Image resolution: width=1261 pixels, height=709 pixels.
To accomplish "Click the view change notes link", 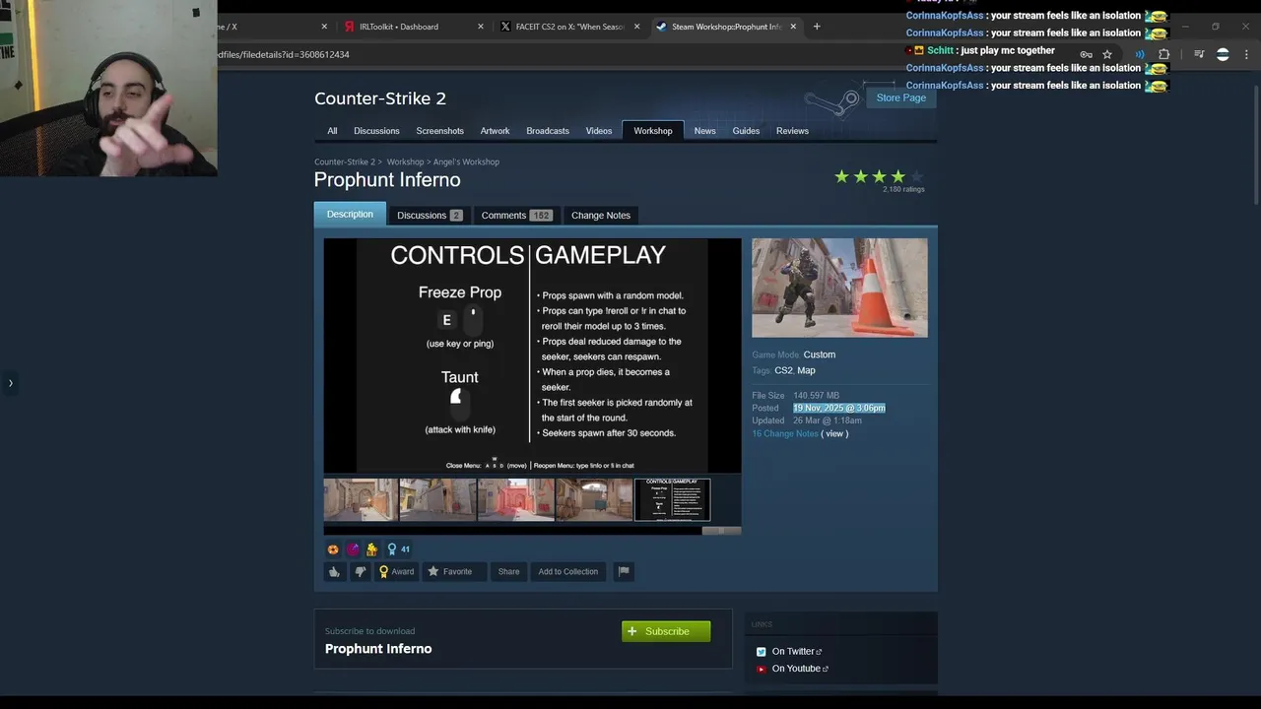I will pos(834,433).
